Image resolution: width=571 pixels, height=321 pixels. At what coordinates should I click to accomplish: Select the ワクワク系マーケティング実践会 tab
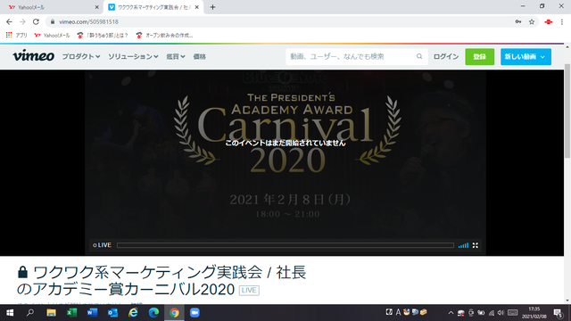pos(153,7)
